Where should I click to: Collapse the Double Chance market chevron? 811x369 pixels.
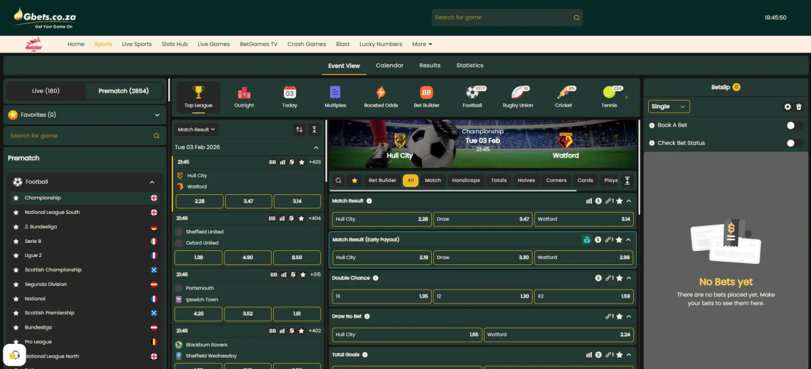(x=629, y=278)
